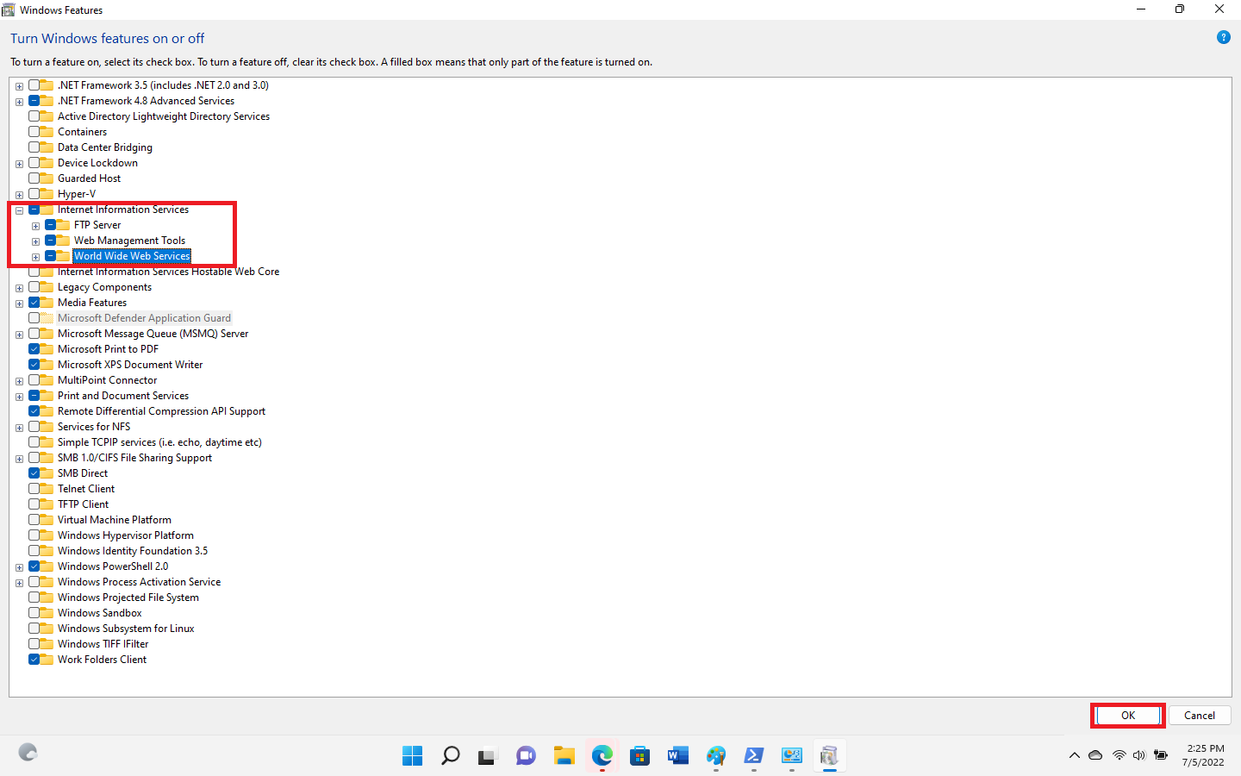Expand Device Lockdown node

click(19, 164)
